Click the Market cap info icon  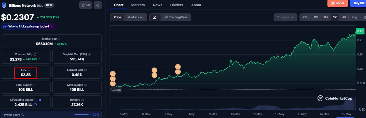tap(59, 39)
